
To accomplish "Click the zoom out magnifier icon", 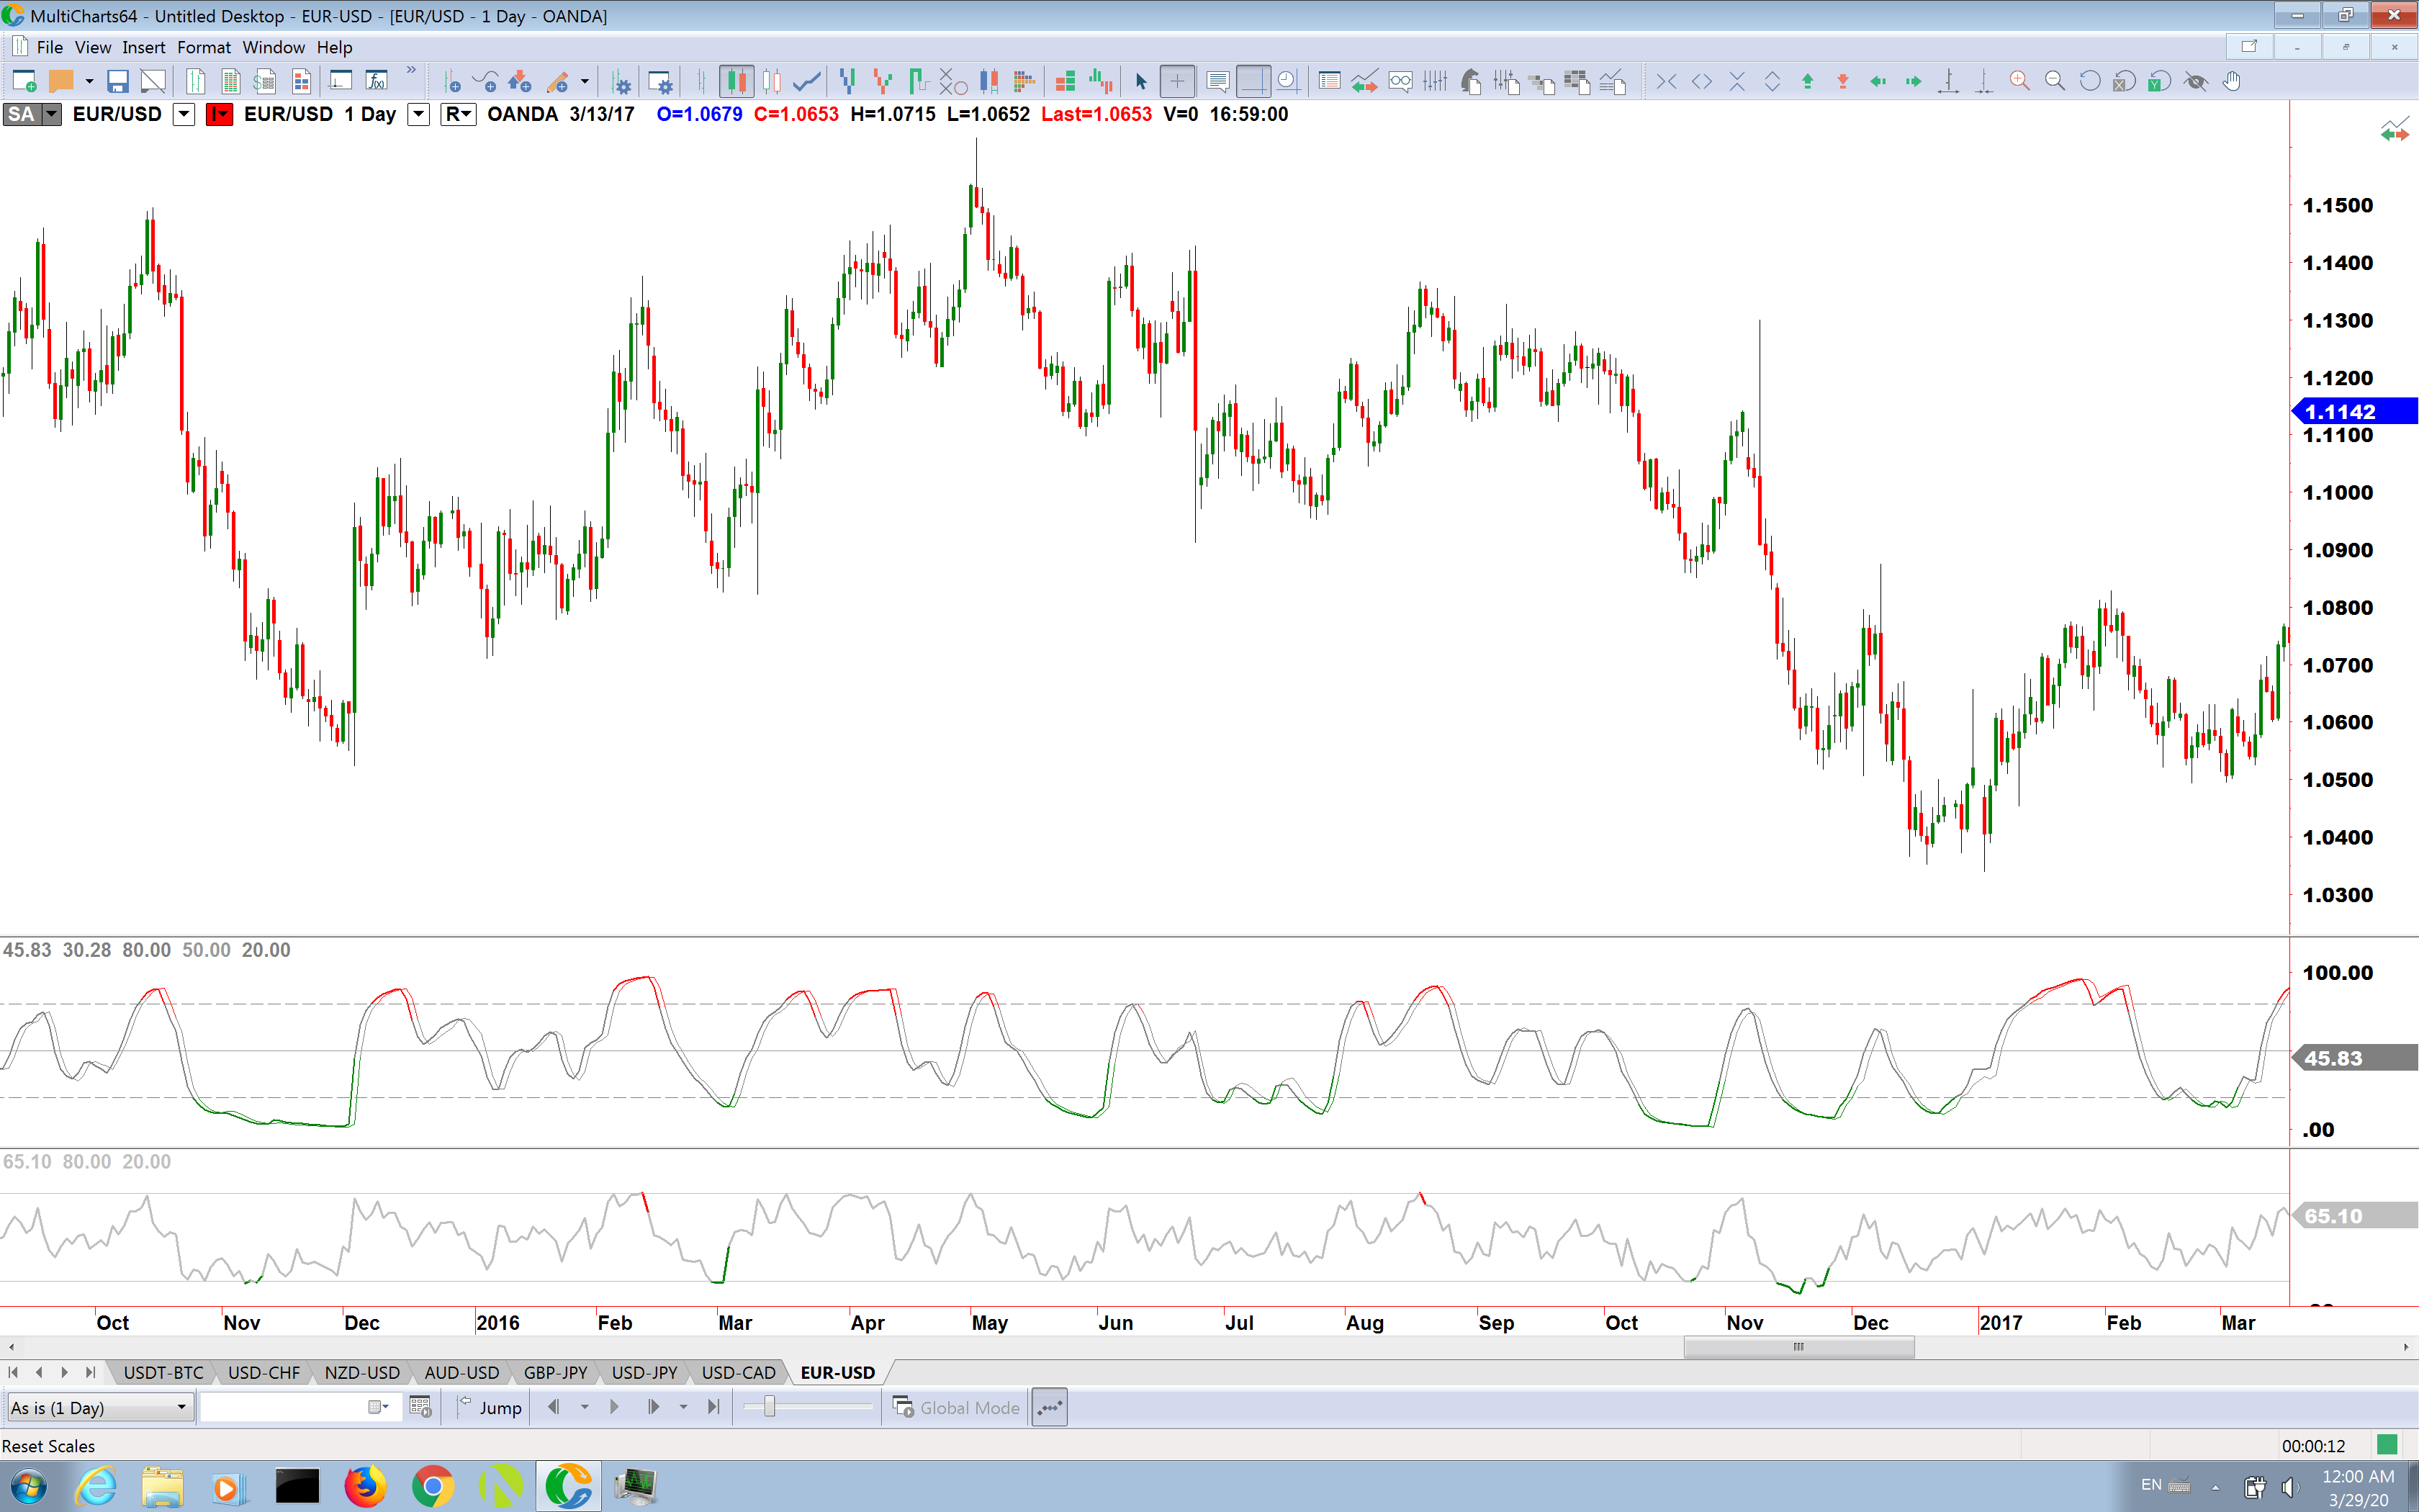I will coord(2054,81).
